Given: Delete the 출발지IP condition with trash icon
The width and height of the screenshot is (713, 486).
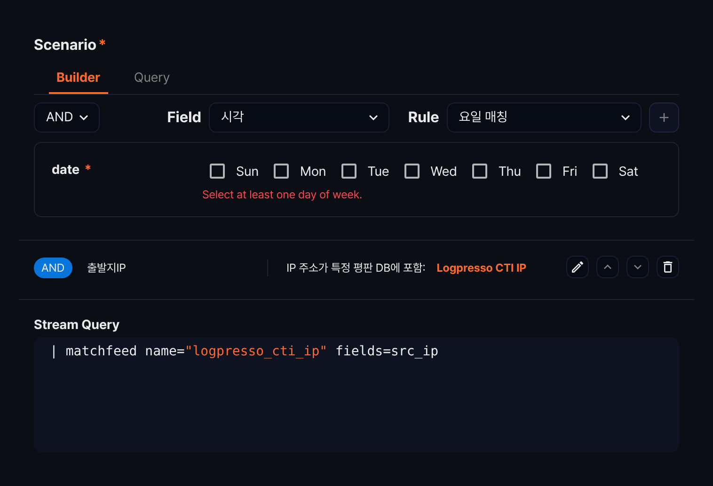Looking at the screenshot, I should (x=667, y=267).
